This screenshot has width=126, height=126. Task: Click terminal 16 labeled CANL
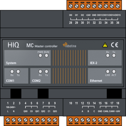click(106, 120)
